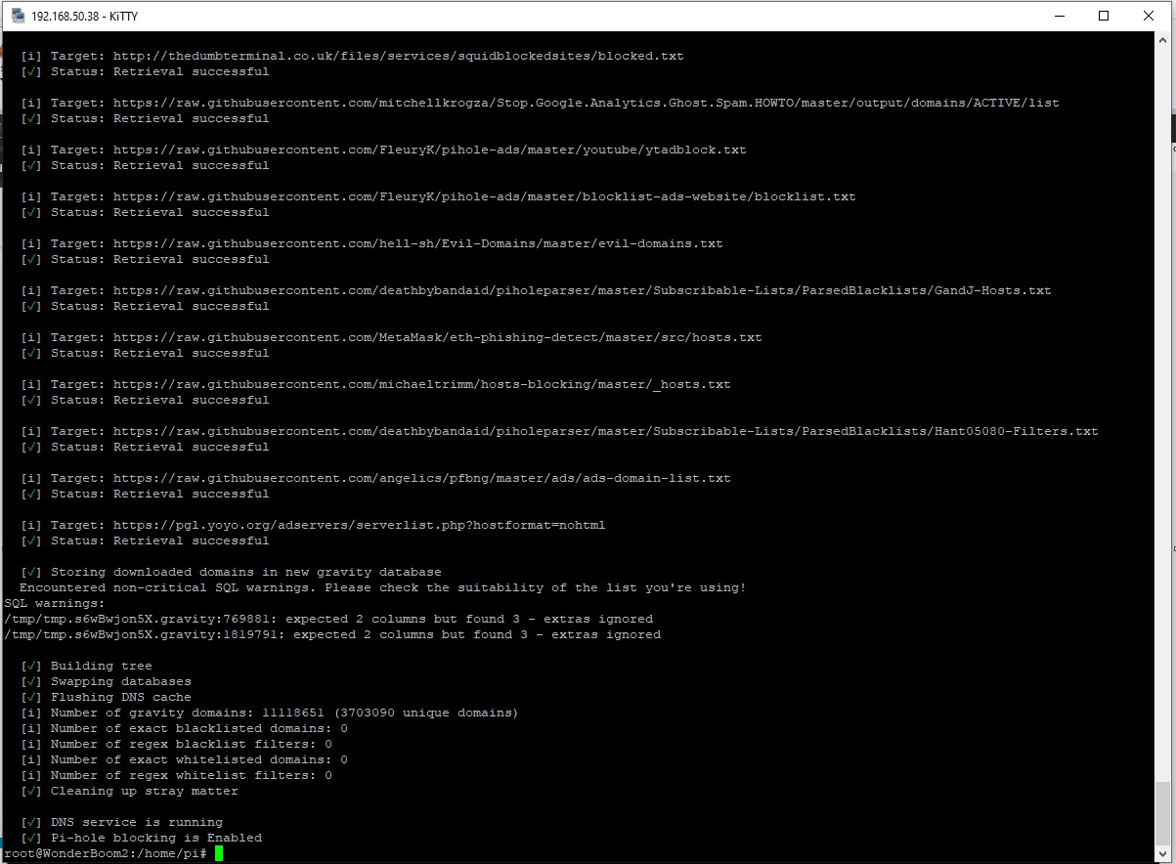Minimize the KiTTY terminal window

coord(1059,16)
